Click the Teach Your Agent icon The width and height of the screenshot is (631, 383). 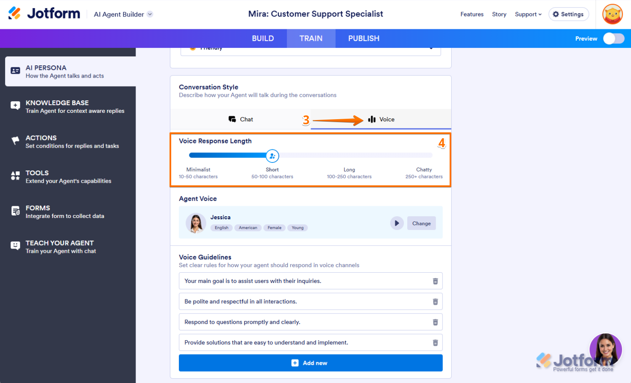tap(15, 246)
